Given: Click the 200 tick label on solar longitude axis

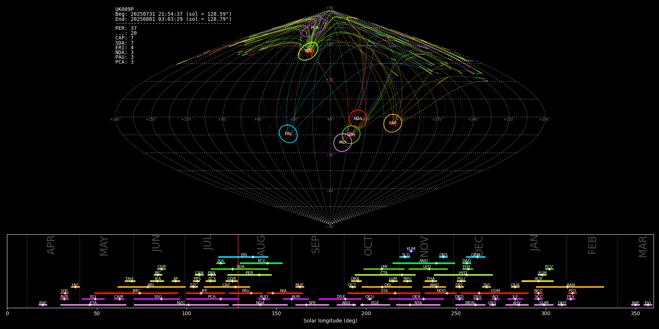Looking at the screenshot, I should pos(366,314).
